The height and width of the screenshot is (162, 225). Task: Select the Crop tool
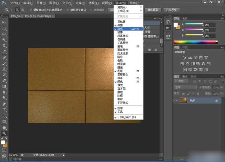point(4,45)
